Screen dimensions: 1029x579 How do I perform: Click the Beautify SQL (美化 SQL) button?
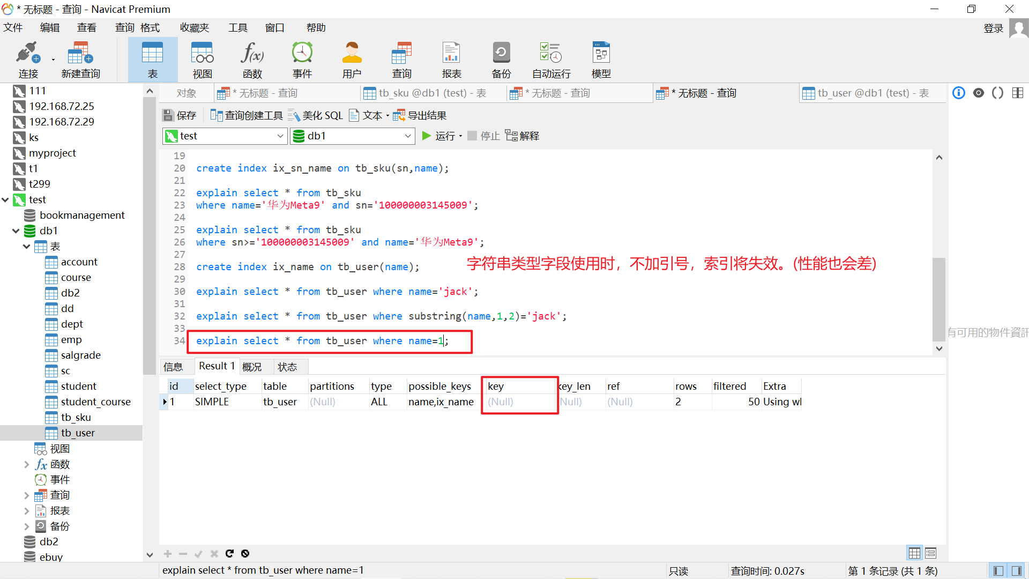[316, 115]
